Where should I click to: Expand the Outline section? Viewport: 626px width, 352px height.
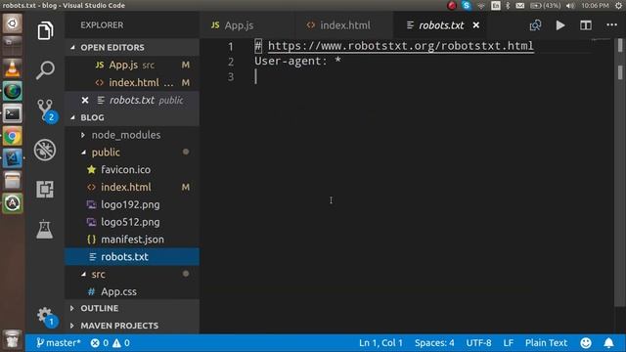(132, 308)
